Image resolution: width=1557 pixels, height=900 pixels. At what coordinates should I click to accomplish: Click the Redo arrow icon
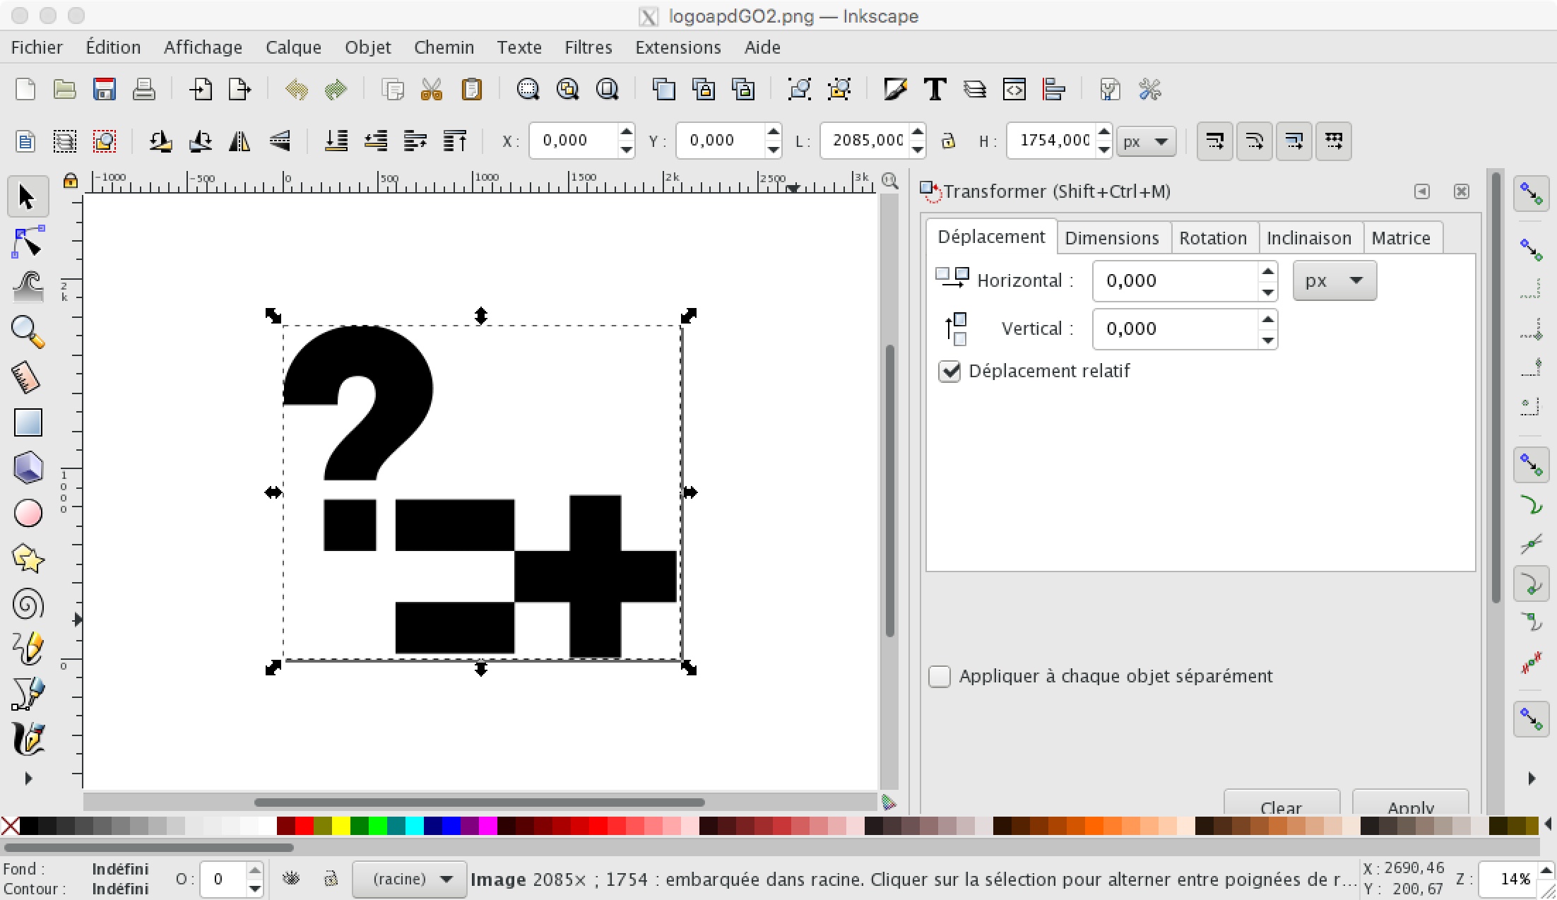[x=336, y=90]
